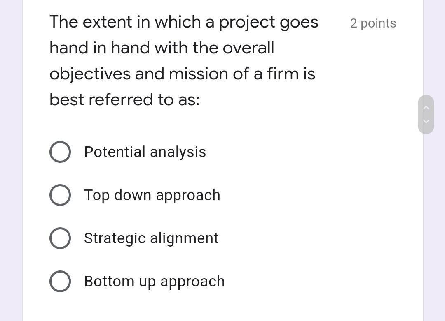Screen dimensions: 445x321
Task: Click the phrase best referred to as
Action: click(x=124, y=99)
